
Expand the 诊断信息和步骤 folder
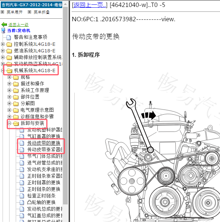pos(10,116)
